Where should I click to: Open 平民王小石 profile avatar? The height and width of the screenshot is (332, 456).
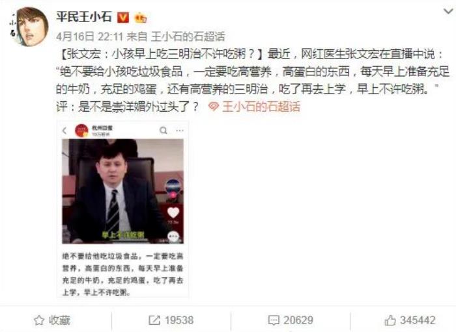[x=29, y=27]
